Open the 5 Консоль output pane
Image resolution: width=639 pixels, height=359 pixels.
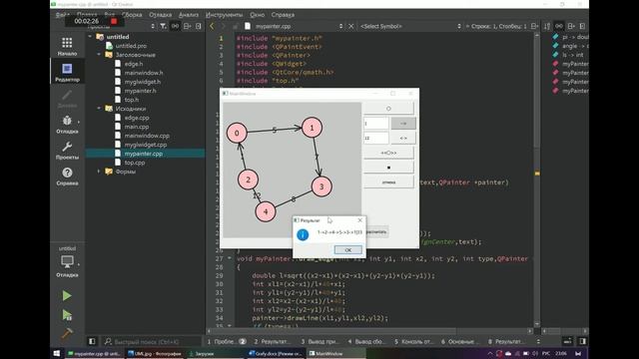pyautogui.click(x=415, y=341)
